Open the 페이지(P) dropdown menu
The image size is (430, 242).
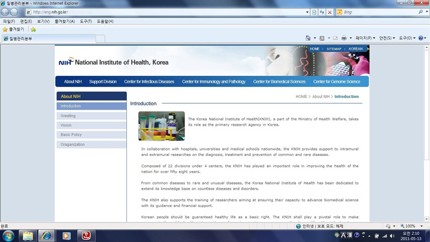[x=365, y=38]
